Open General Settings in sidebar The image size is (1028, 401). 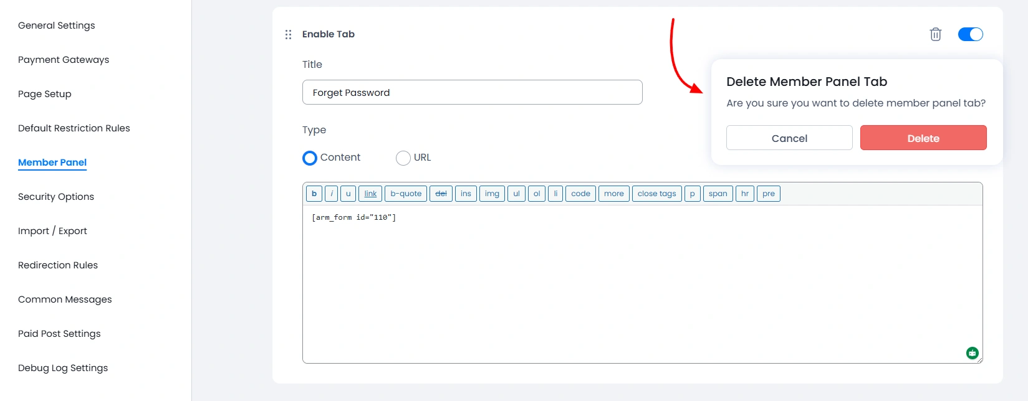pos(57,26)
